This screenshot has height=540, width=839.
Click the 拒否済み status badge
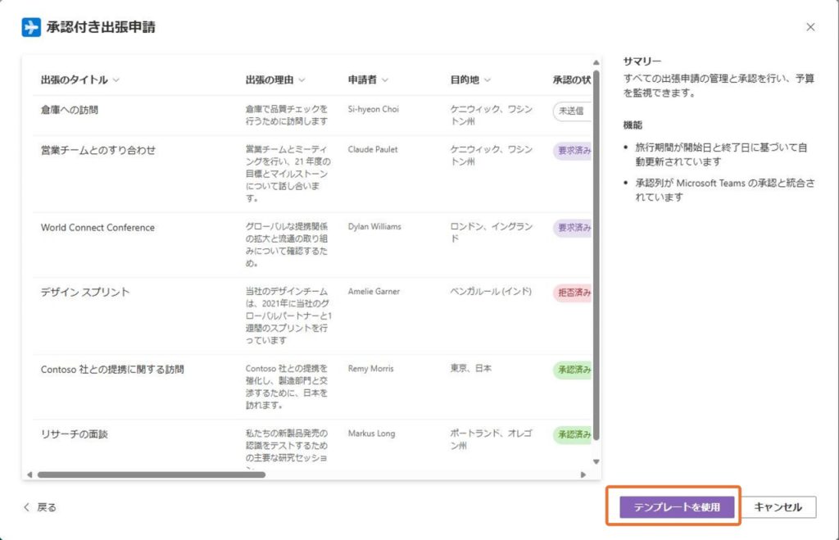[572, 293]
